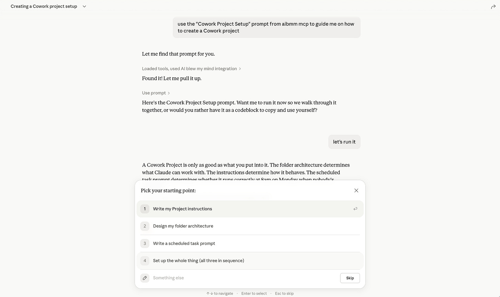
Task: Choose "Design my folder architecture" option
Action: pyautogui.click(x=250, y=226)
